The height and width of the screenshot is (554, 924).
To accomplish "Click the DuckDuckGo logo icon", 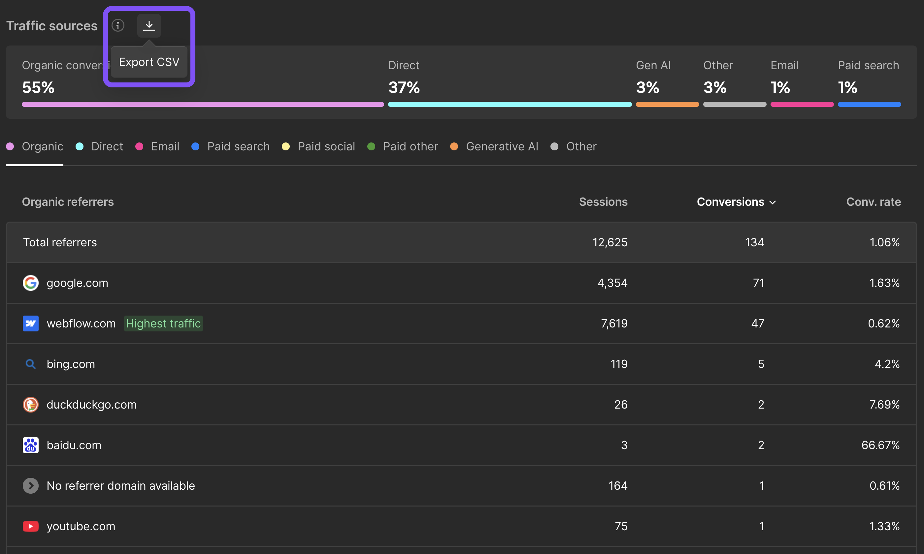I will [x=31, y=405].
